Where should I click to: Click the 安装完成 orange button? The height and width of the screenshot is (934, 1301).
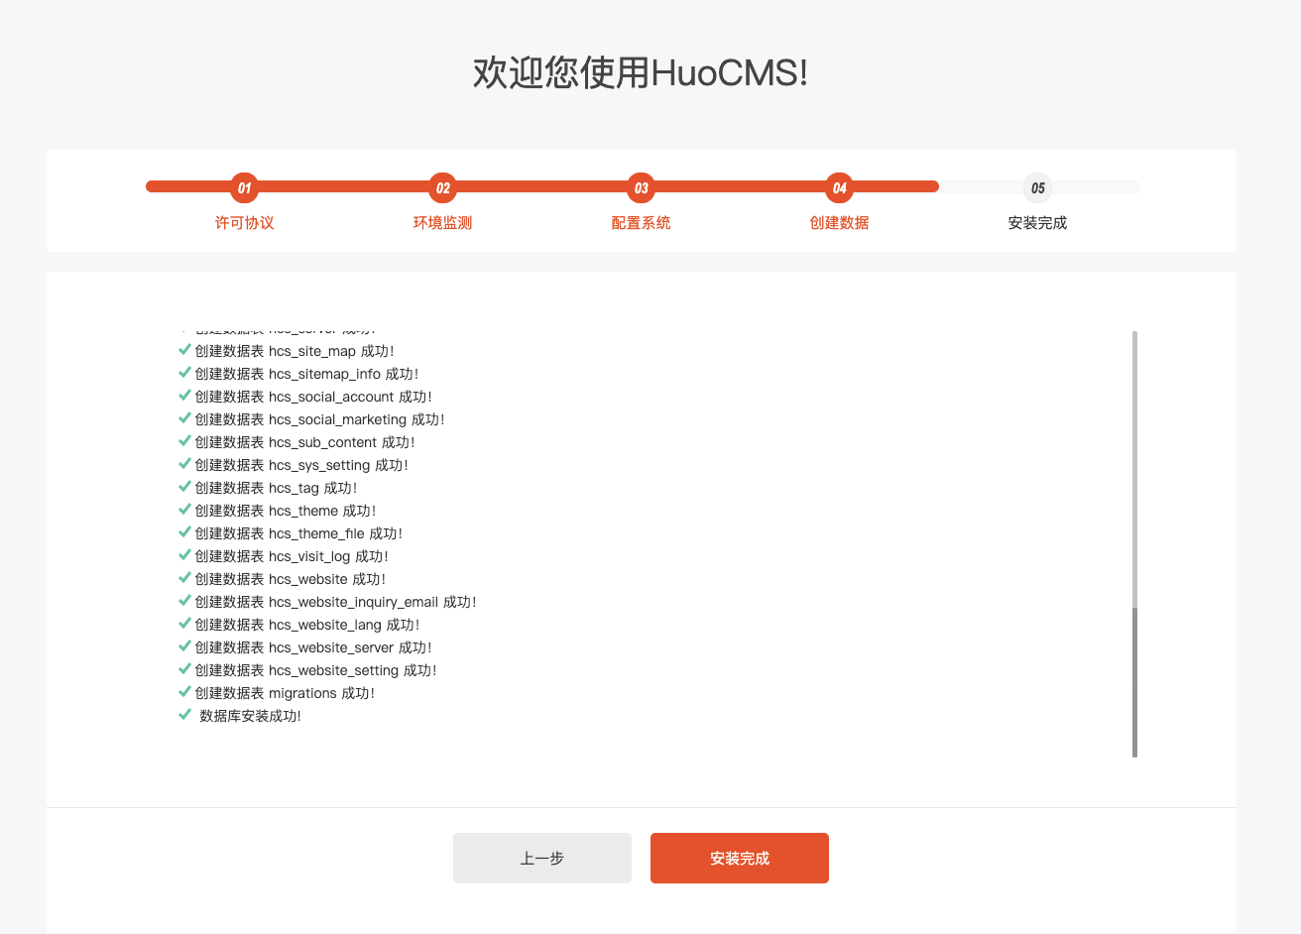tap(740, 858)
